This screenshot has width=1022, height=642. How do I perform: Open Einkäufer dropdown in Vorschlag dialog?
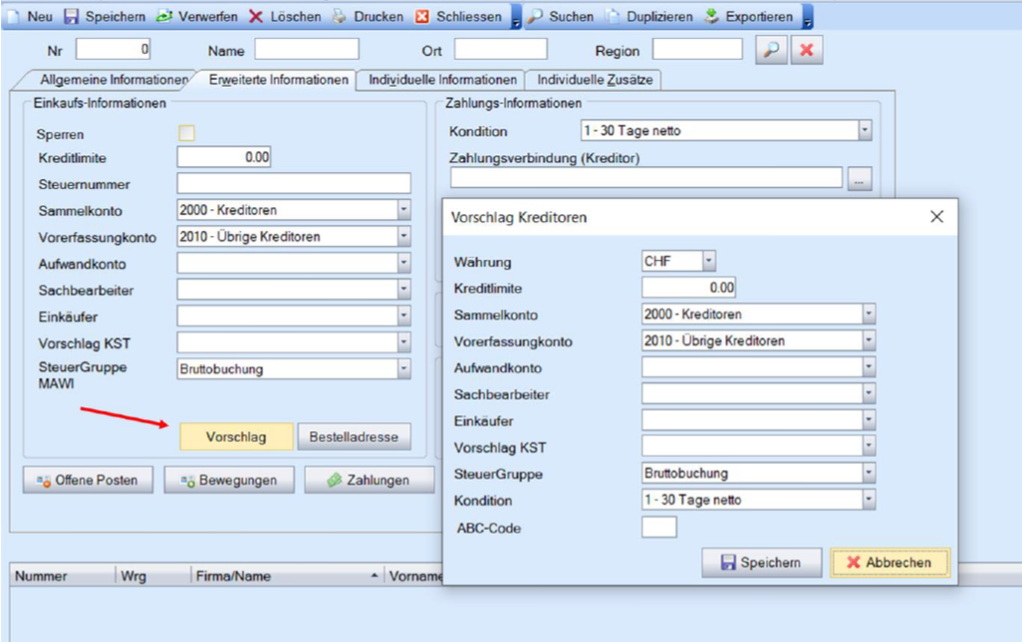click(869, 420)
